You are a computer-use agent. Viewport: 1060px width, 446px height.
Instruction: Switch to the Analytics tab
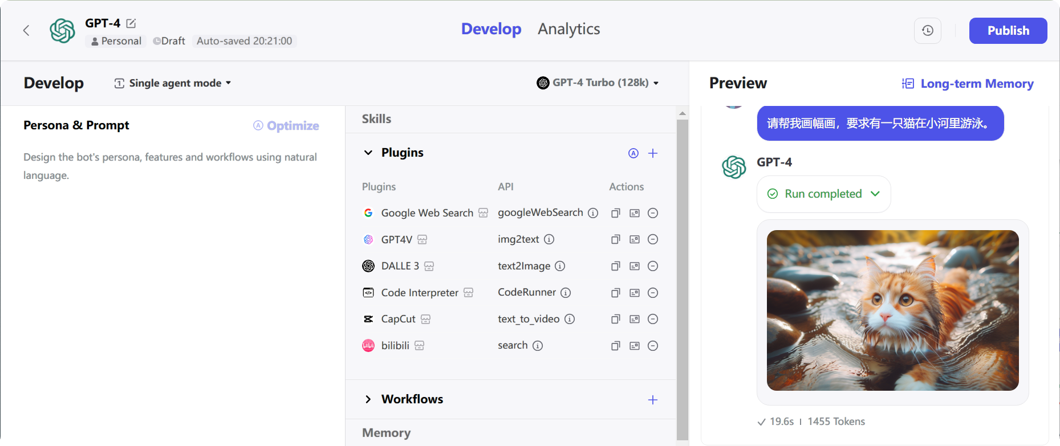click(x=568, y=29)
